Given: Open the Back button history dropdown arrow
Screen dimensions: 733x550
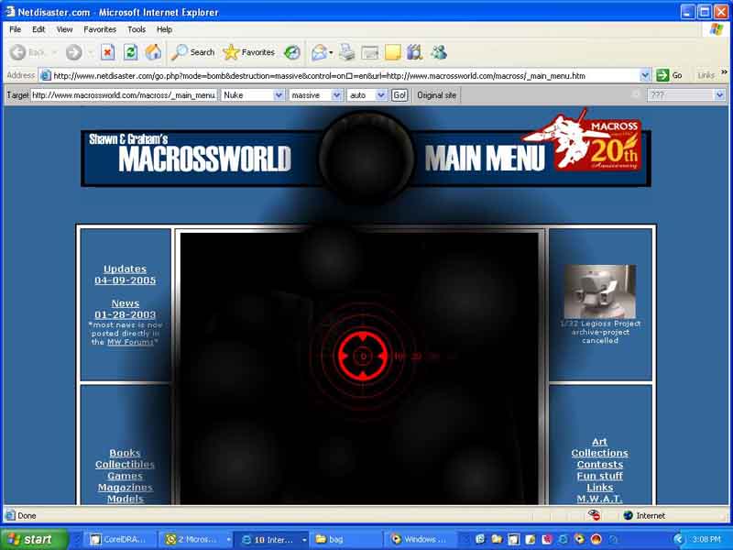Looking at the screenshot, I should tap(54, 52).
